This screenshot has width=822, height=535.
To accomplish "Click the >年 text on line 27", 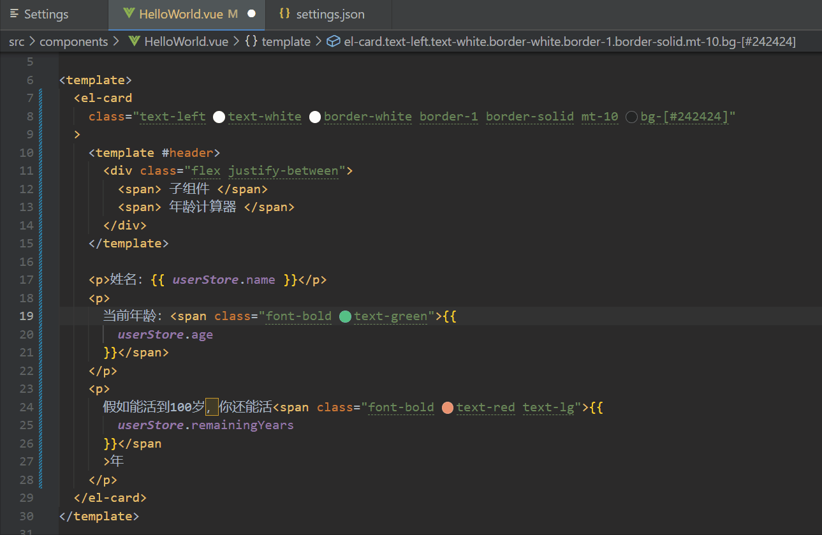I will pos(114,462).
